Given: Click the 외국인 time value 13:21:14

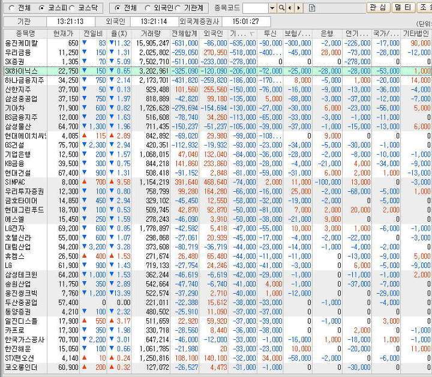Looking at the screenshot, I should [x=154, y=22].
